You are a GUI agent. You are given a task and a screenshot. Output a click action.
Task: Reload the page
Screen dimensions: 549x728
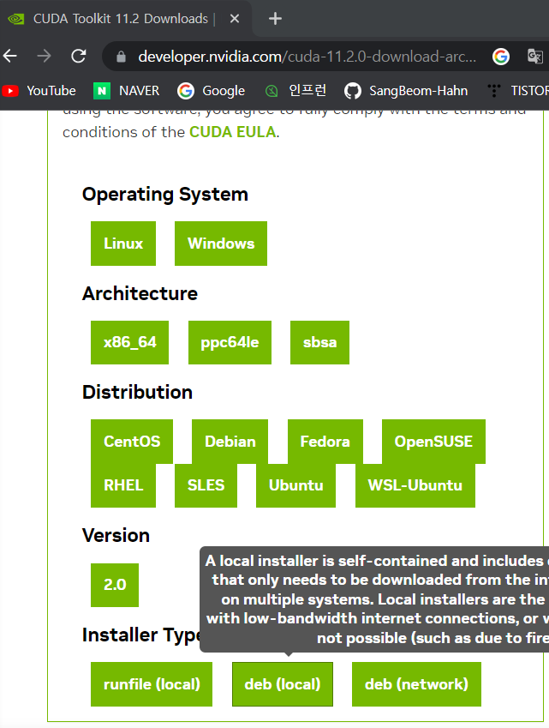78,57
